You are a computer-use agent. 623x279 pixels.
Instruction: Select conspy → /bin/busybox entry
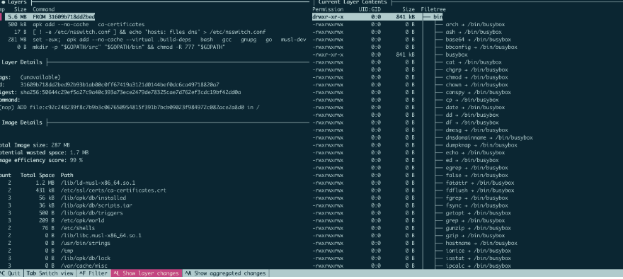point(479,92)
